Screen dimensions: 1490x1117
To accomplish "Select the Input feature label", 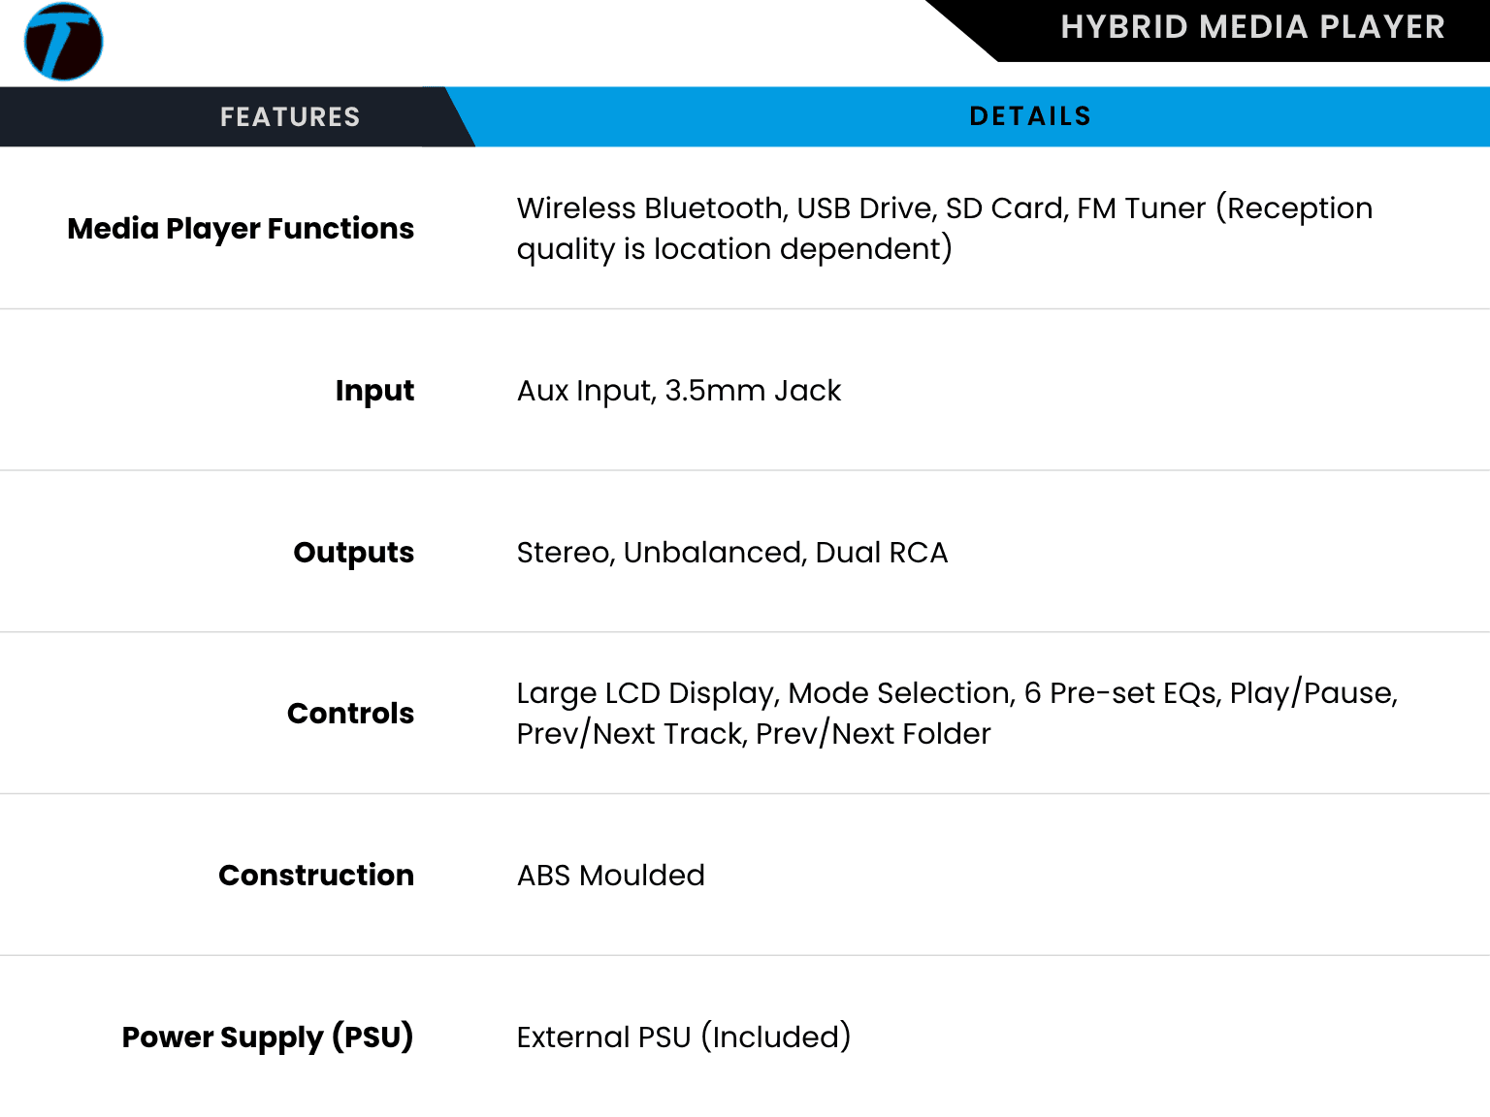I will (x=374, y=391).
